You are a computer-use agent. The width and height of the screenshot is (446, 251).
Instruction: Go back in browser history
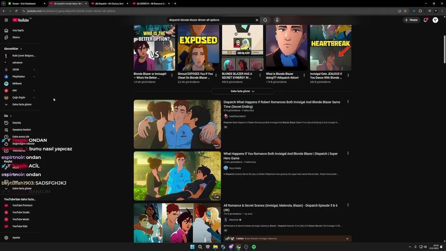4,11
